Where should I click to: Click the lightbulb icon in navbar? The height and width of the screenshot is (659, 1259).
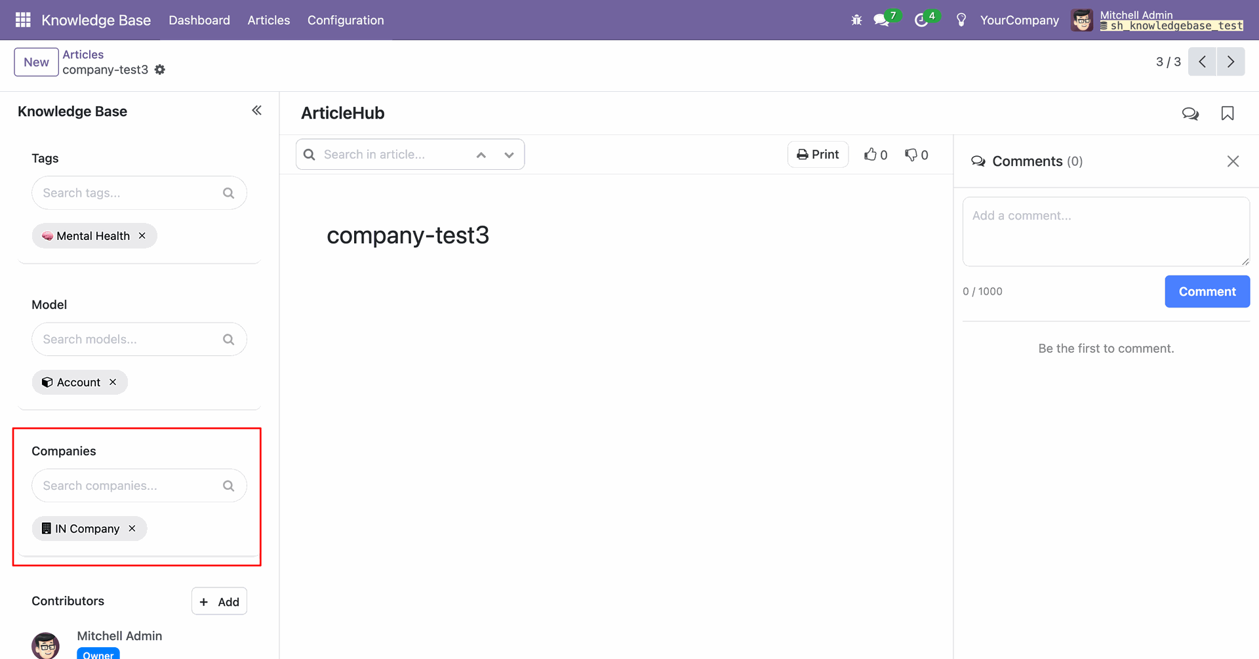point(961,20)
